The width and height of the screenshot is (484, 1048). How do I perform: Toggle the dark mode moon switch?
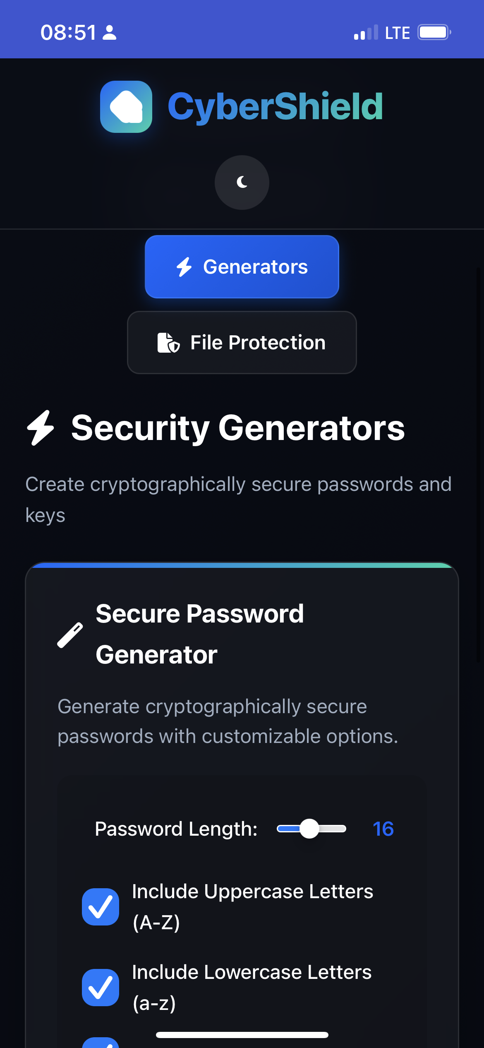pyautogui.click(x=242, y=183)
